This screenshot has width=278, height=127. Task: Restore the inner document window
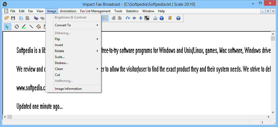[268, 11]
